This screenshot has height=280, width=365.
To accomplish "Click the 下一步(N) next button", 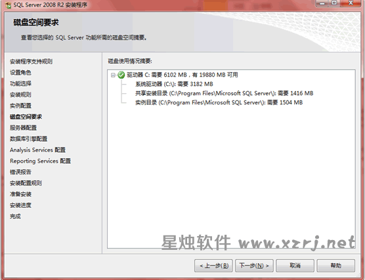I will 254,266.
